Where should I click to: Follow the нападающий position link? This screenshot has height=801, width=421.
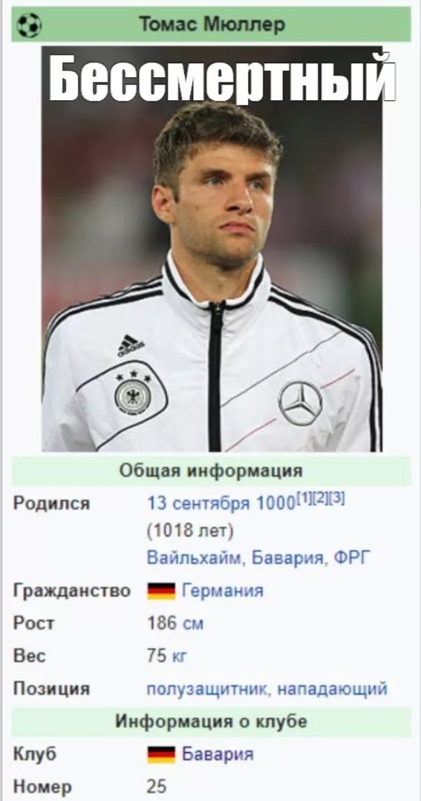332,689
